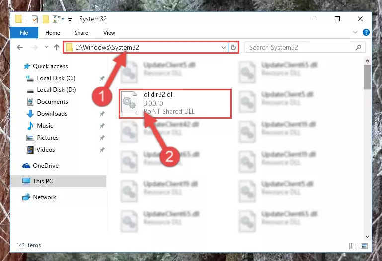The width and height of the screenshot is (382, 261).
Task: Maximize the System32 window
Action: [337, 19]
